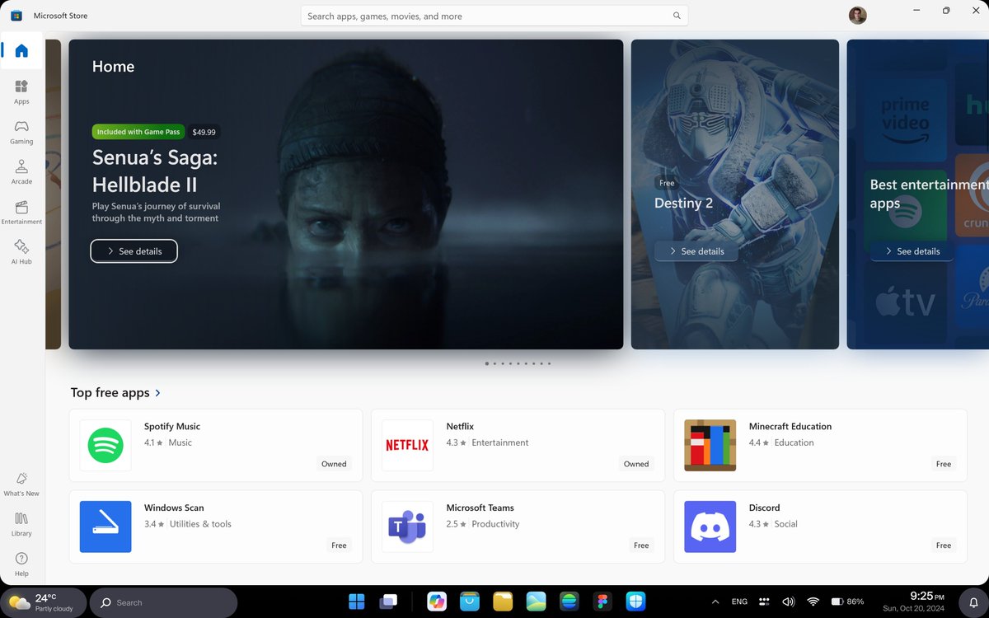Expand hidden system tray icons
Viewport: 989px width, 618px height.
tap(715, 602)
